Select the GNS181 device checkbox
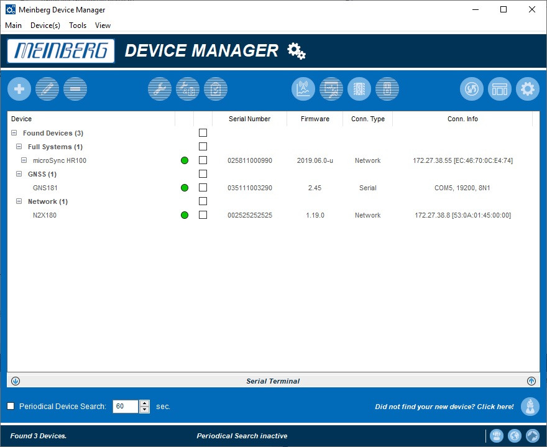This screenshot has width=547, height=447. click(x=203, y=188)
